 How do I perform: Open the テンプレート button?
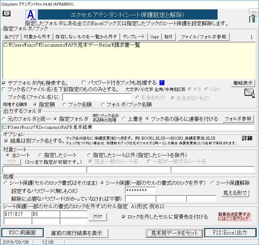[134, 37]
